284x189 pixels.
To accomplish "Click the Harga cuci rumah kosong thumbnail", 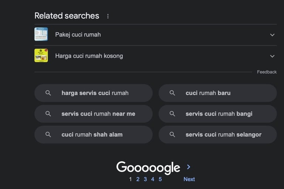I will coord(41,56).
